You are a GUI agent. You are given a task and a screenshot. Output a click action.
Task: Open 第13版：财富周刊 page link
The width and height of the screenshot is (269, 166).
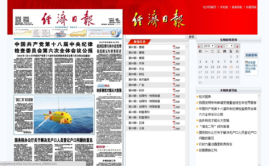click(139, 112)
